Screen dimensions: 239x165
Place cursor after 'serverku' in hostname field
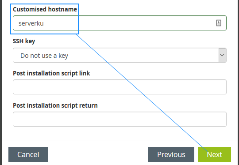click(x=44, y=23)
